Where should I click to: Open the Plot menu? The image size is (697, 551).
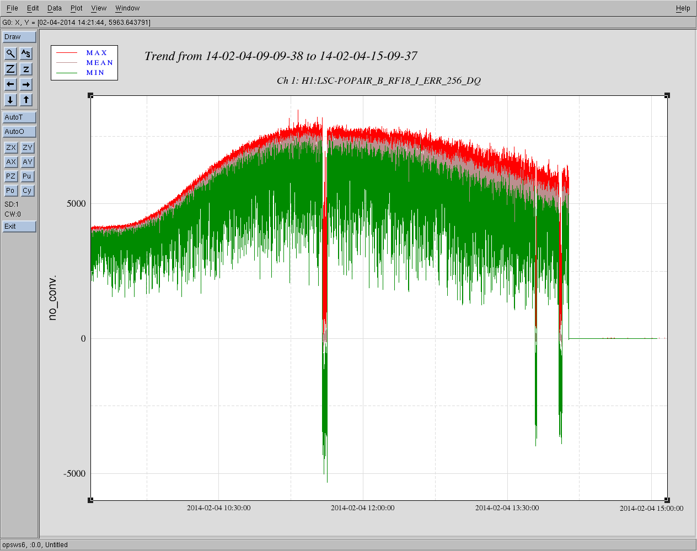pos(77,8)
